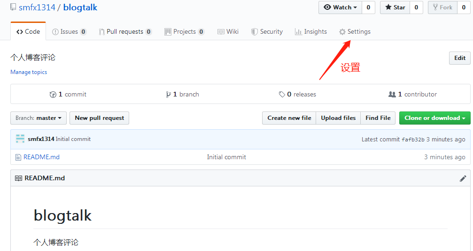This screenshot has width=473, height=251.
Task: Open the Wiki tab
Action: tap(228, 31)
